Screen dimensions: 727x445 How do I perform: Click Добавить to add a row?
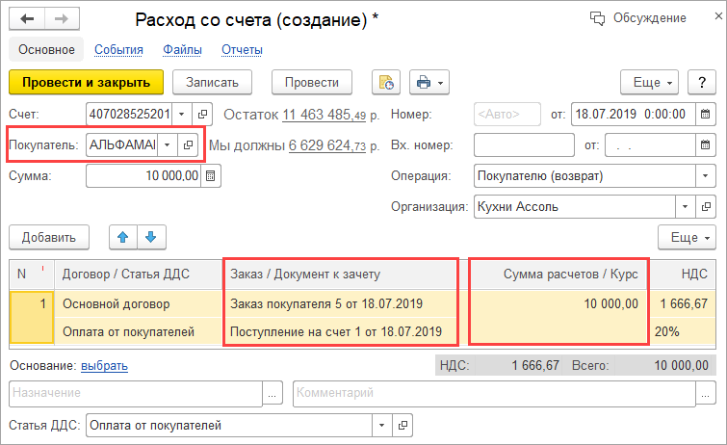tap(49, 237)
